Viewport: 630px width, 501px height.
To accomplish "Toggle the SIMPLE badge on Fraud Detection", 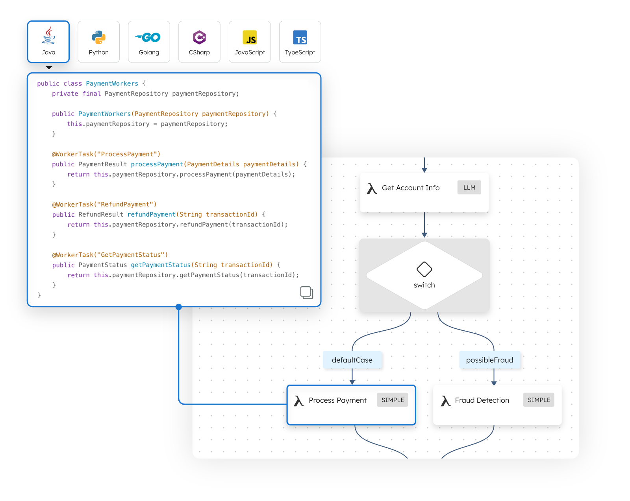I will 539,400.
